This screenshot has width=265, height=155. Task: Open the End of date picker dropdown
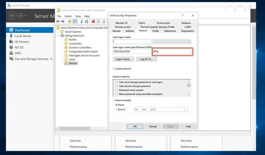185,109
